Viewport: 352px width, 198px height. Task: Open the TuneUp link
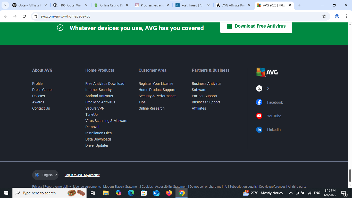tap(91, 114)
